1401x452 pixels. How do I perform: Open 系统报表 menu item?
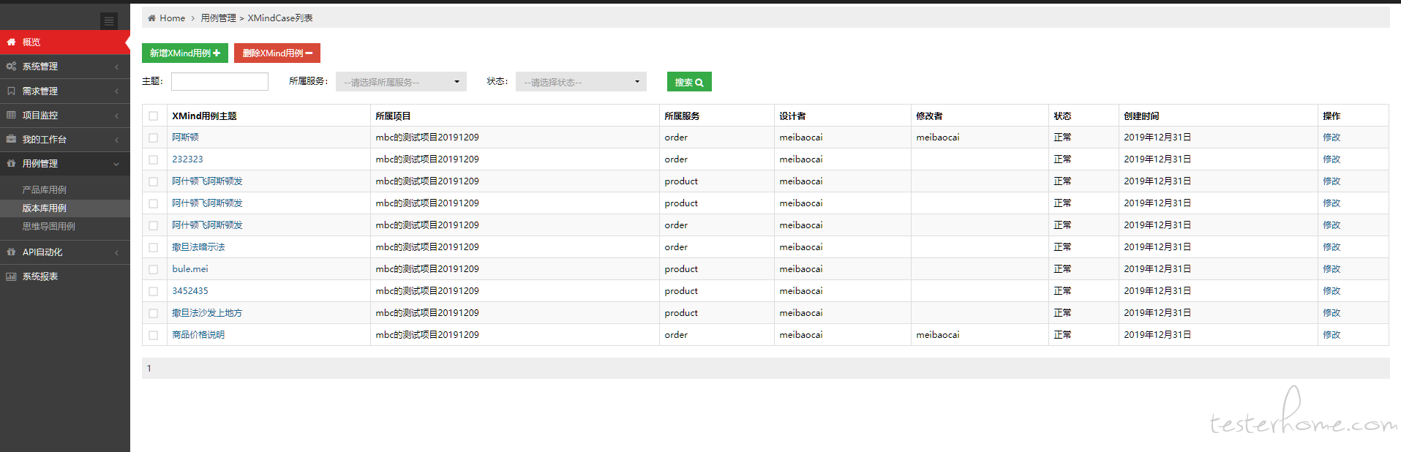click(x=65, y=276)
